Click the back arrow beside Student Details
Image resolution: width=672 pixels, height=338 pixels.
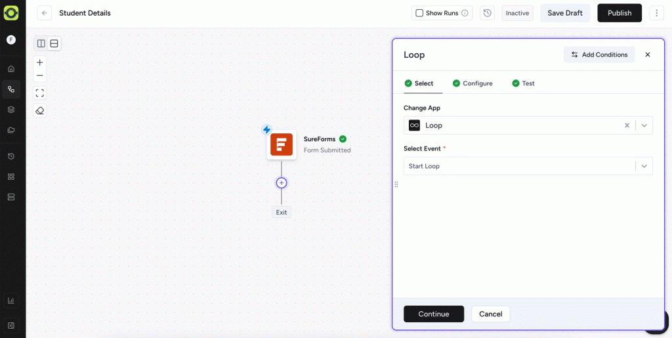pyautogui.click(x=44, y=13)
